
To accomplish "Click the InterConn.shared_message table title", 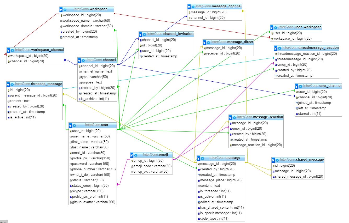I will point(302,159).
